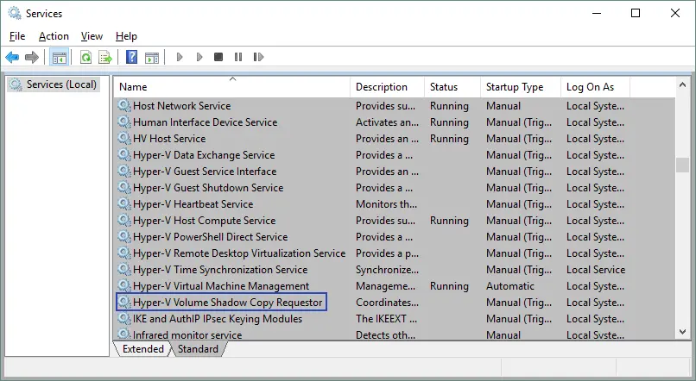Click the Pause Service icon
The image size is (696, 381).
238,57
